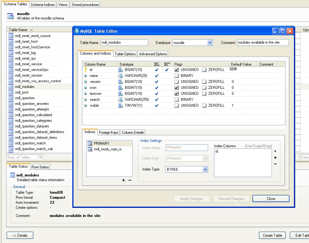Enable ZEROFILL for the lastcron column
The width and height of the screenshot is (309, 243).
point(204,94)
